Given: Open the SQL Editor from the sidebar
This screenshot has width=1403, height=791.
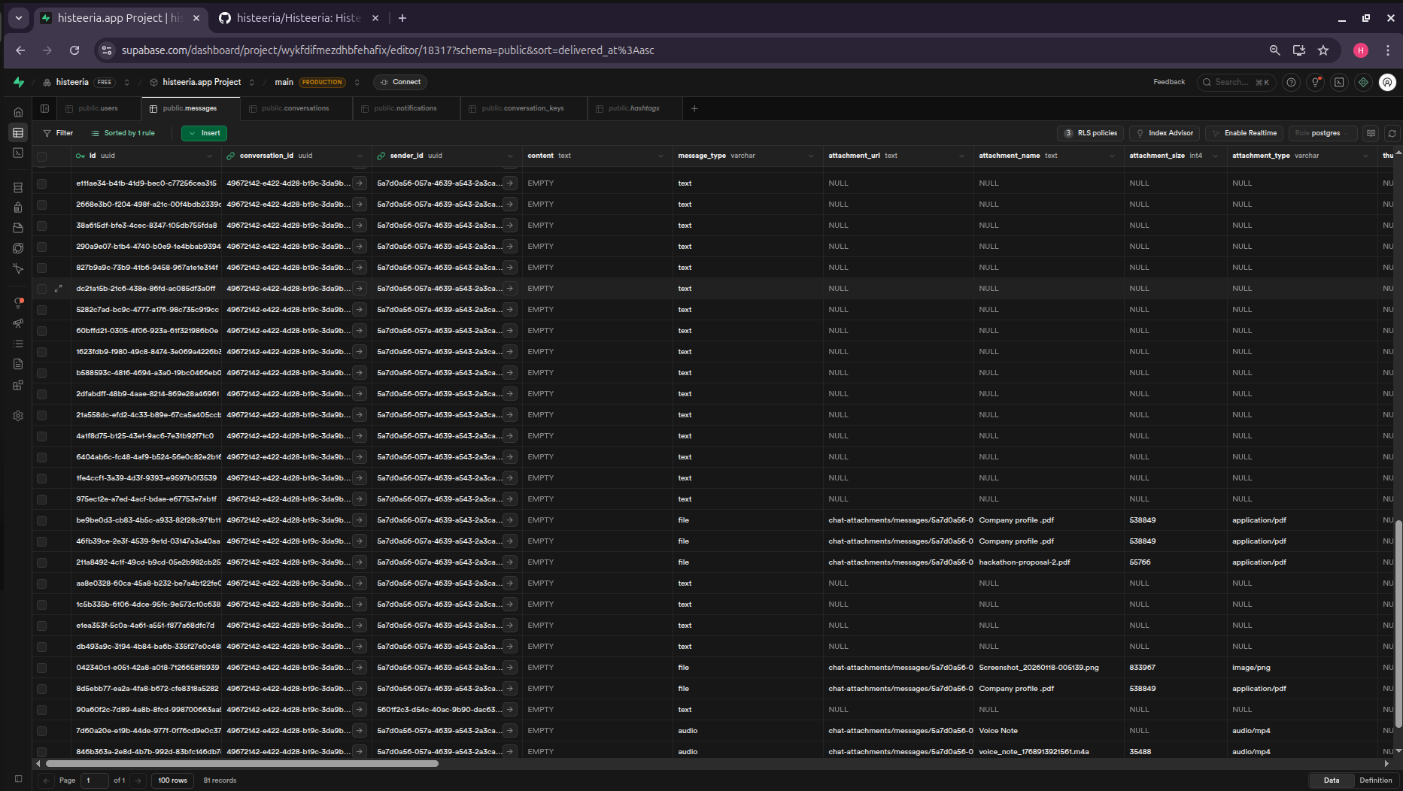Looking at the screenshot, I should tap(18, 153).
